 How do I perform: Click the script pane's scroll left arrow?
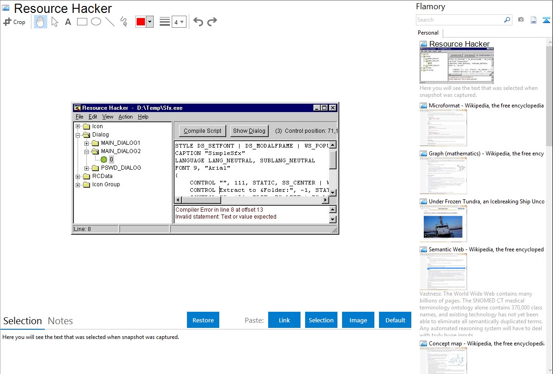coord(178,200)
